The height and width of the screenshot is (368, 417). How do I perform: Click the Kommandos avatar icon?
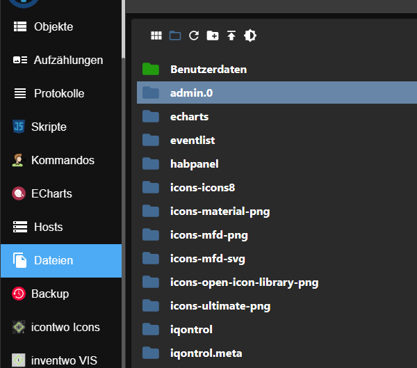coord(19,160)
